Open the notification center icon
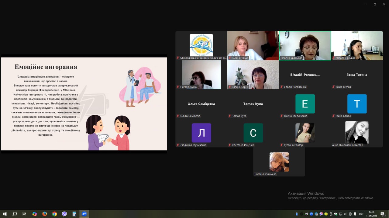 [383, 214]
